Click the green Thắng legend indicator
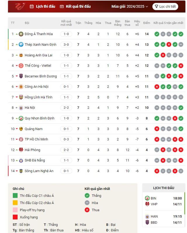Image resolution: width=187 pixels, height=233 pixels. tap(87, 196)
